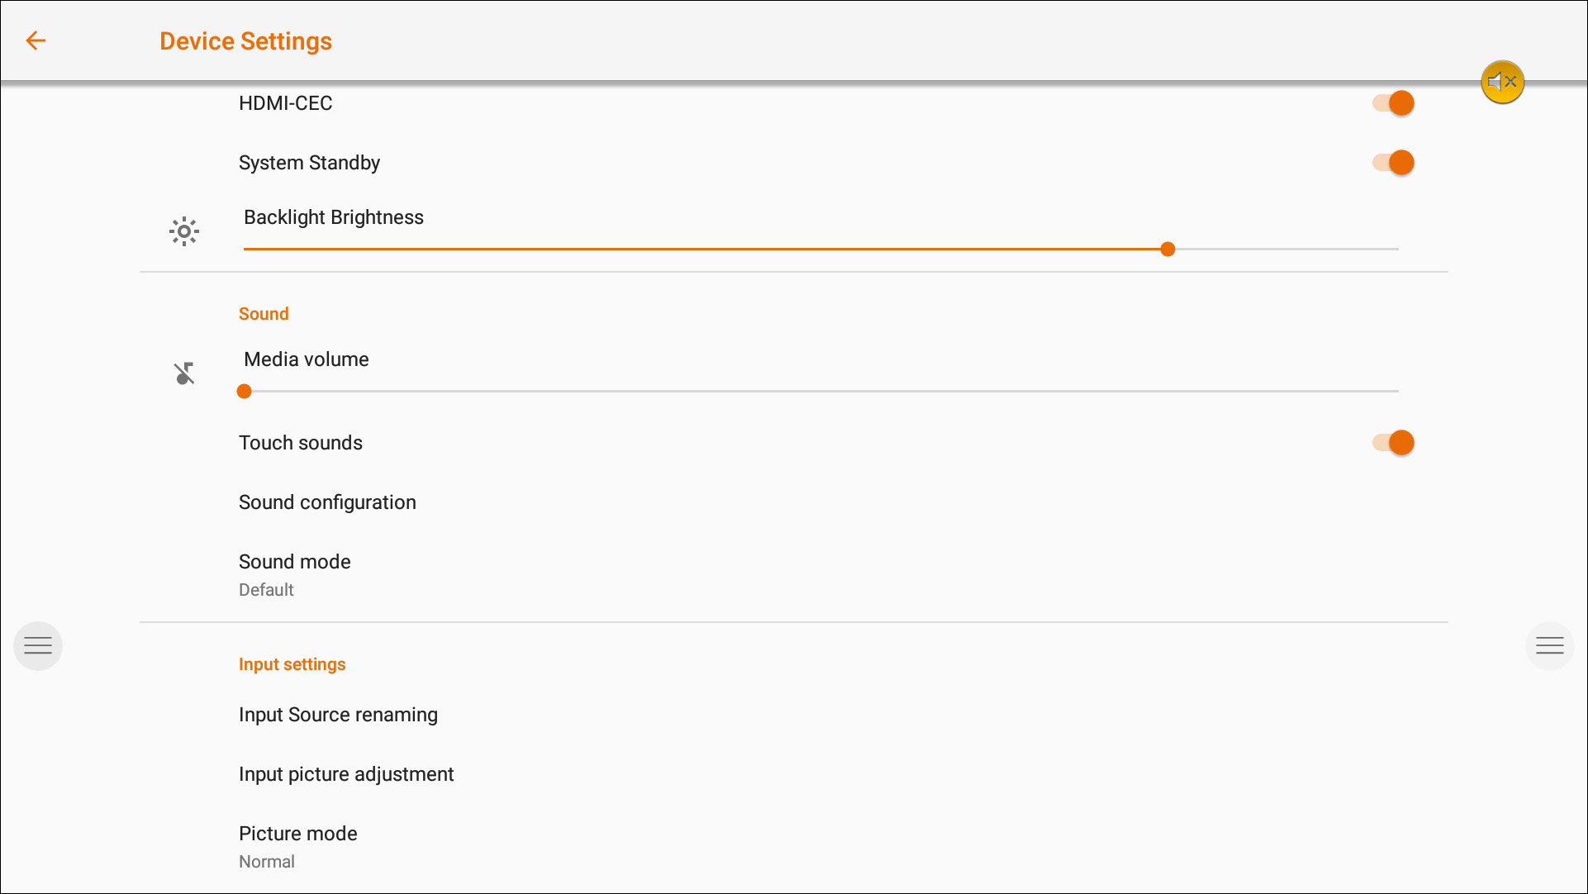Image resolution: width=1588 pixels, height=894 pixels.
Task: Toggle the HDMI-CEC switch
Action: point(1394,103)
